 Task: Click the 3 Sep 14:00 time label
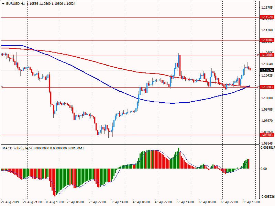[119, 202]
